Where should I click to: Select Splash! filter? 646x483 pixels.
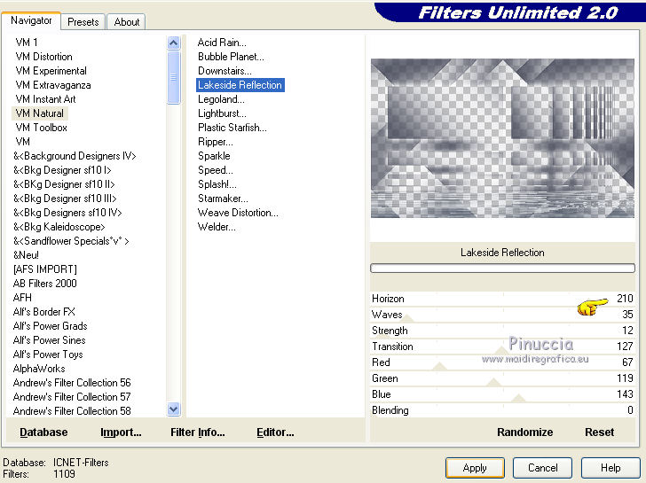pyautogui.click(x=217, y=184)
